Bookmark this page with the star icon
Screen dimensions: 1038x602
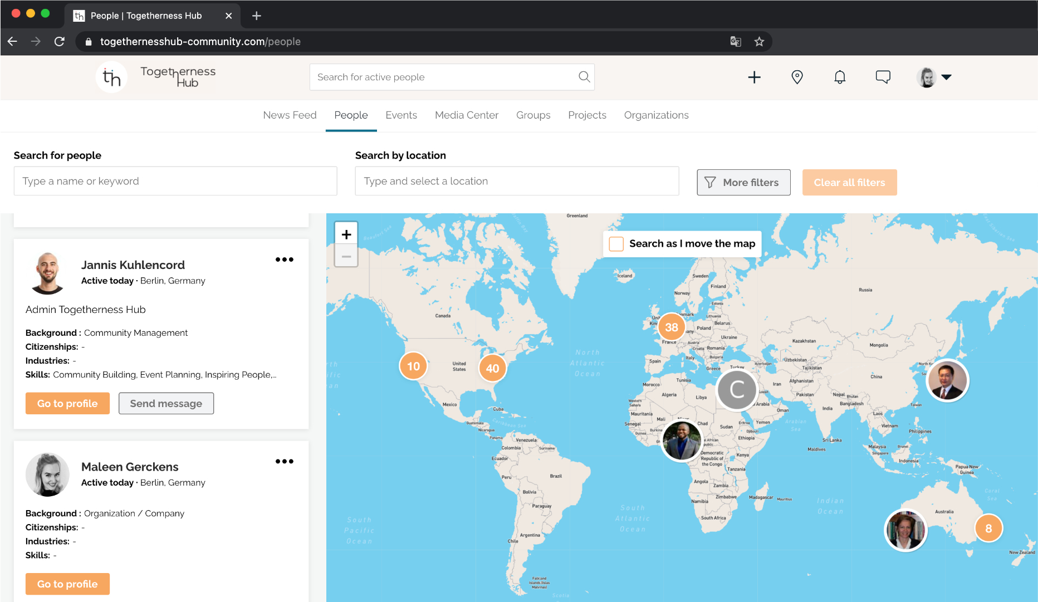759,42
